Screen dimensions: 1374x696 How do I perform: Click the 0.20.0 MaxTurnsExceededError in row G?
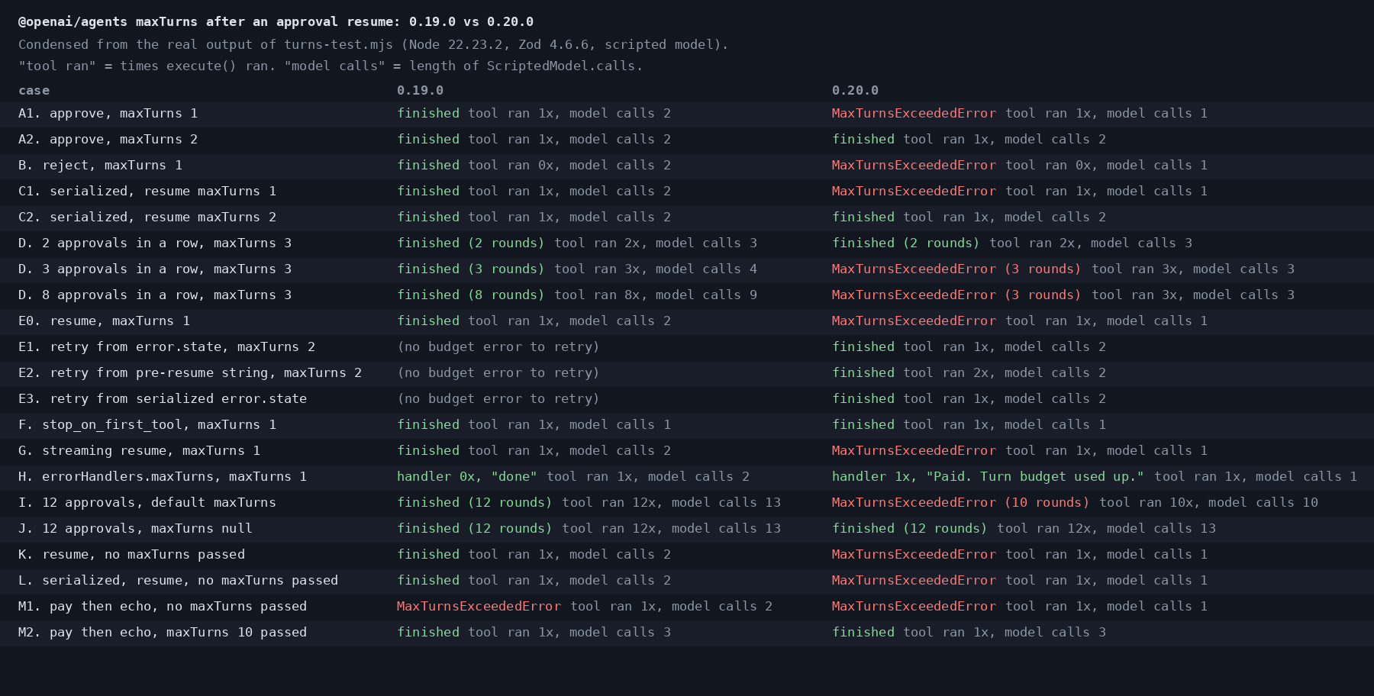[914, 450]
